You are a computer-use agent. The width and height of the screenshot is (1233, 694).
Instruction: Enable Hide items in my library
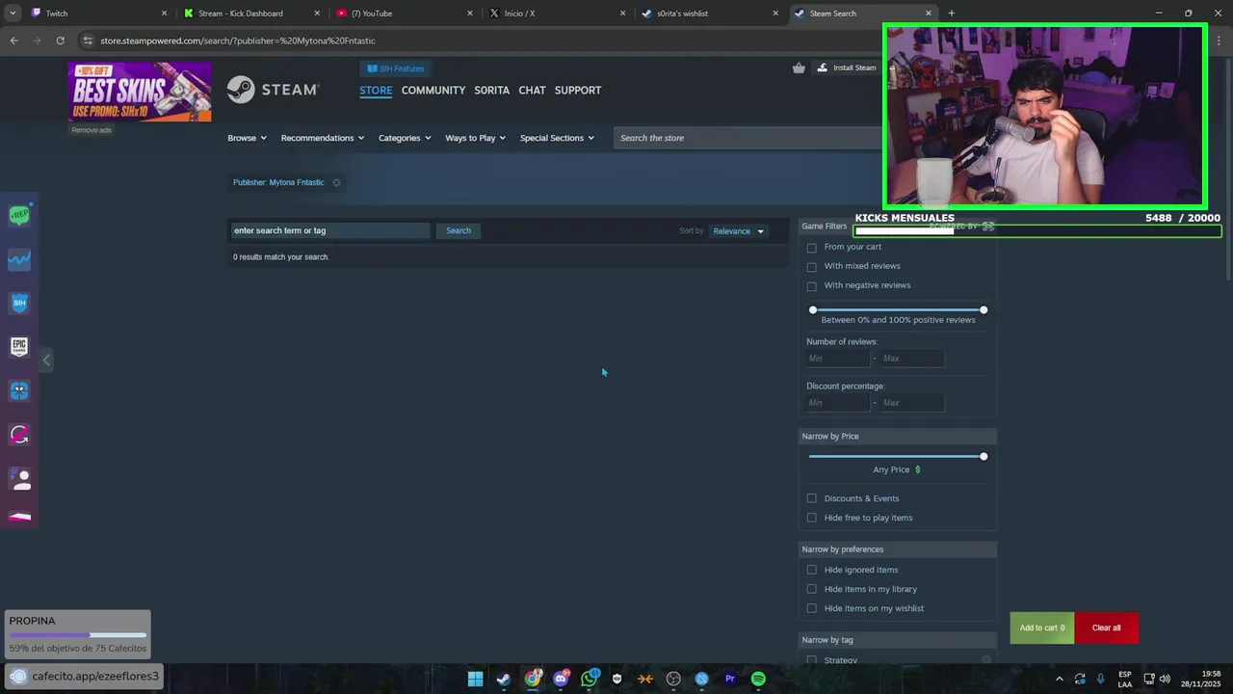pos(812,589)
